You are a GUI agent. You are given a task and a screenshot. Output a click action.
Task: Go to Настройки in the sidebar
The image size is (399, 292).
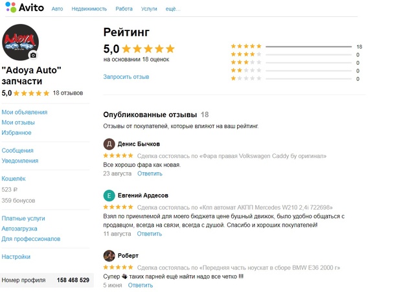click(x=16, y=256)
